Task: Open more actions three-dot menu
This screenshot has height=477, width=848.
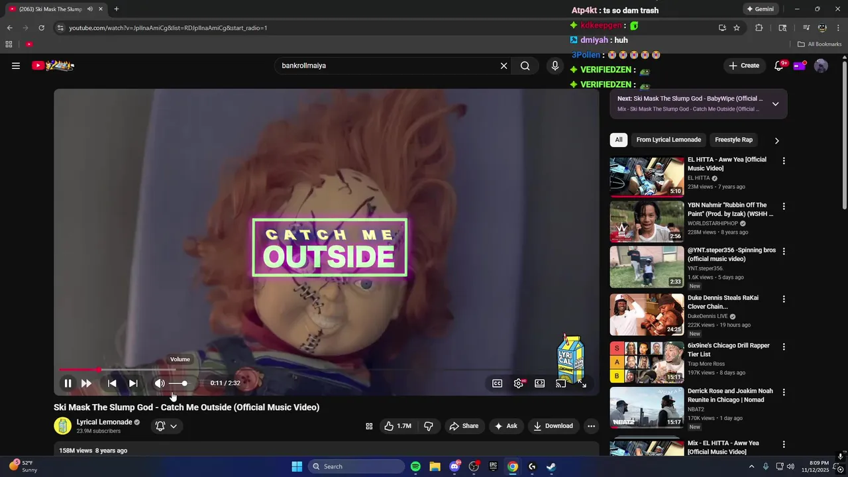Action: pyautogui.click(x=591, y=426)
